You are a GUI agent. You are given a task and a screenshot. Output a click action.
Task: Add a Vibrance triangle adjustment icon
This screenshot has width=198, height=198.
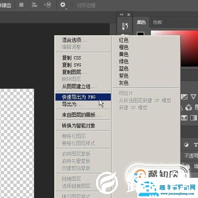193,97
